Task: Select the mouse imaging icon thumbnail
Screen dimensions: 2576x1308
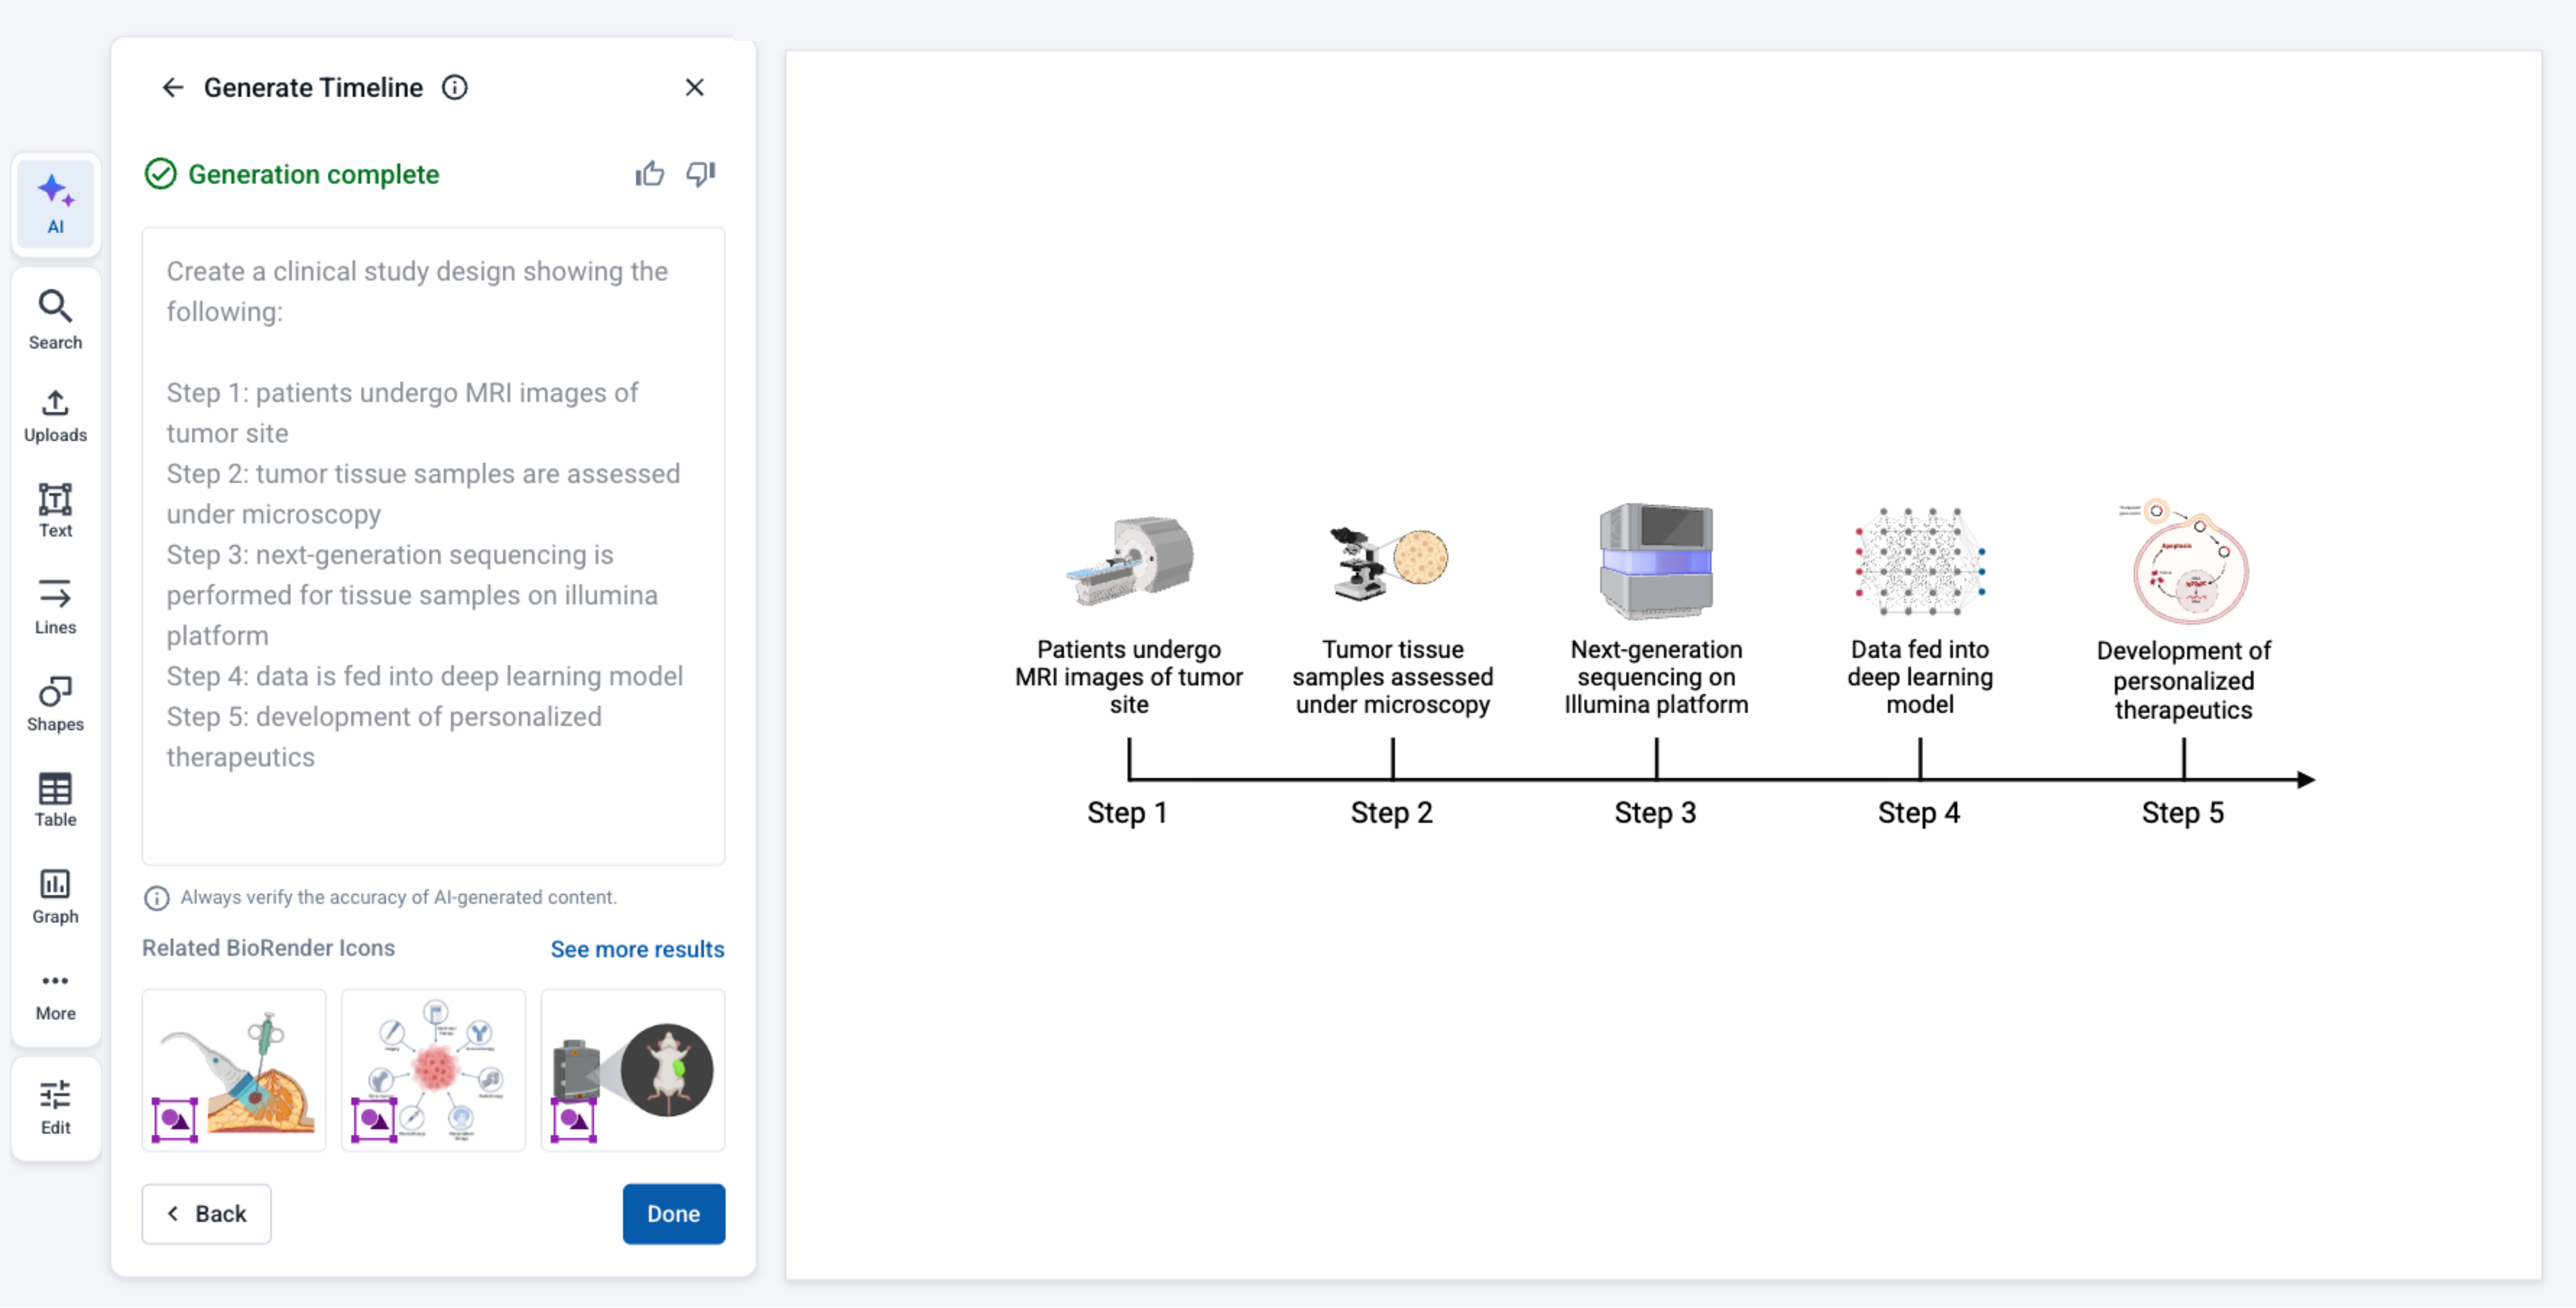Action: [633, 1070]
